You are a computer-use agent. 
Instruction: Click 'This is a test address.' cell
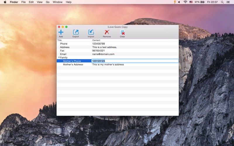[x=105, y=47]
